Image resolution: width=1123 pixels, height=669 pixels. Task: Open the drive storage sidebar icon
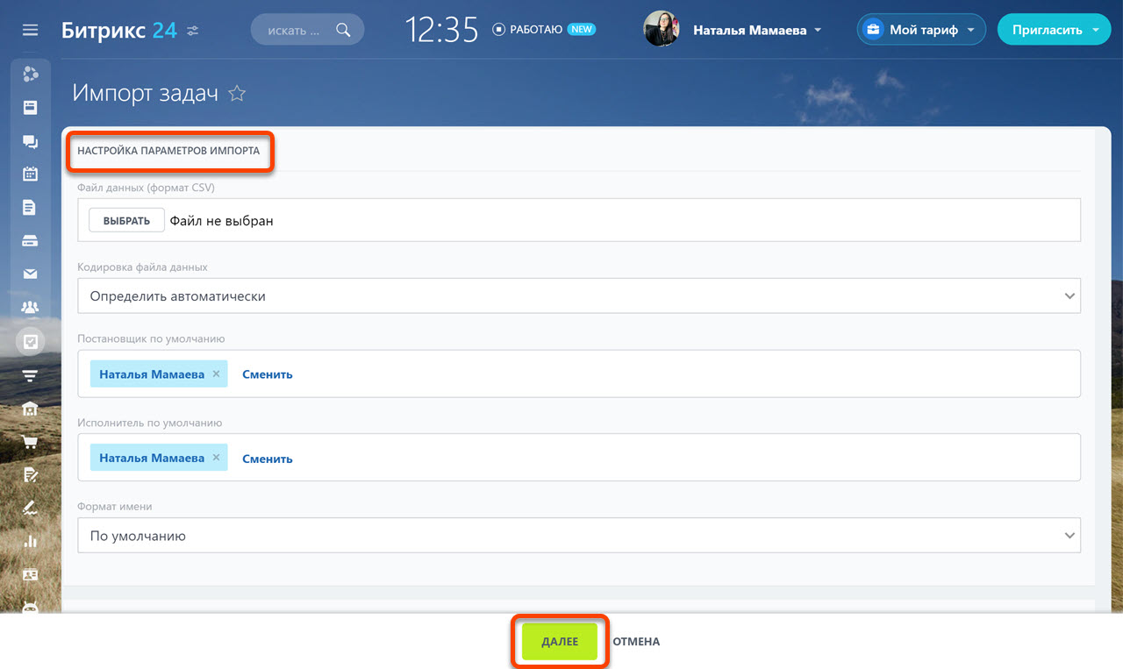[31, 241]
